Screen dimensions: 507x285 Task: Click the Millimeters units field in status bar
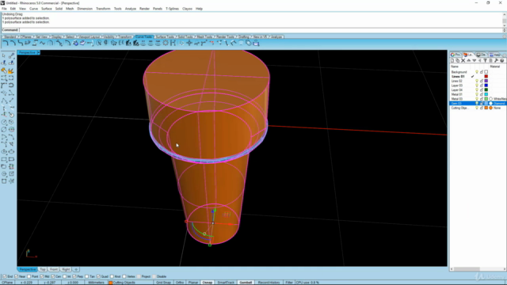point(96,283)
